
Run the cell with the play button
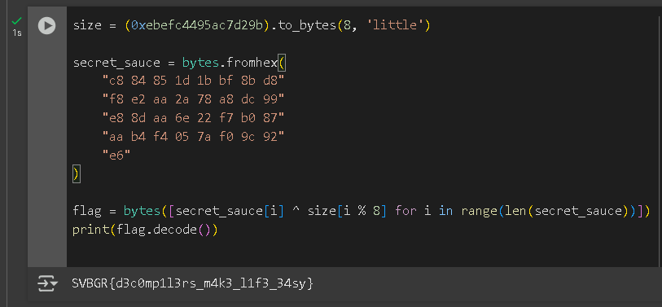tap(46, 26)
